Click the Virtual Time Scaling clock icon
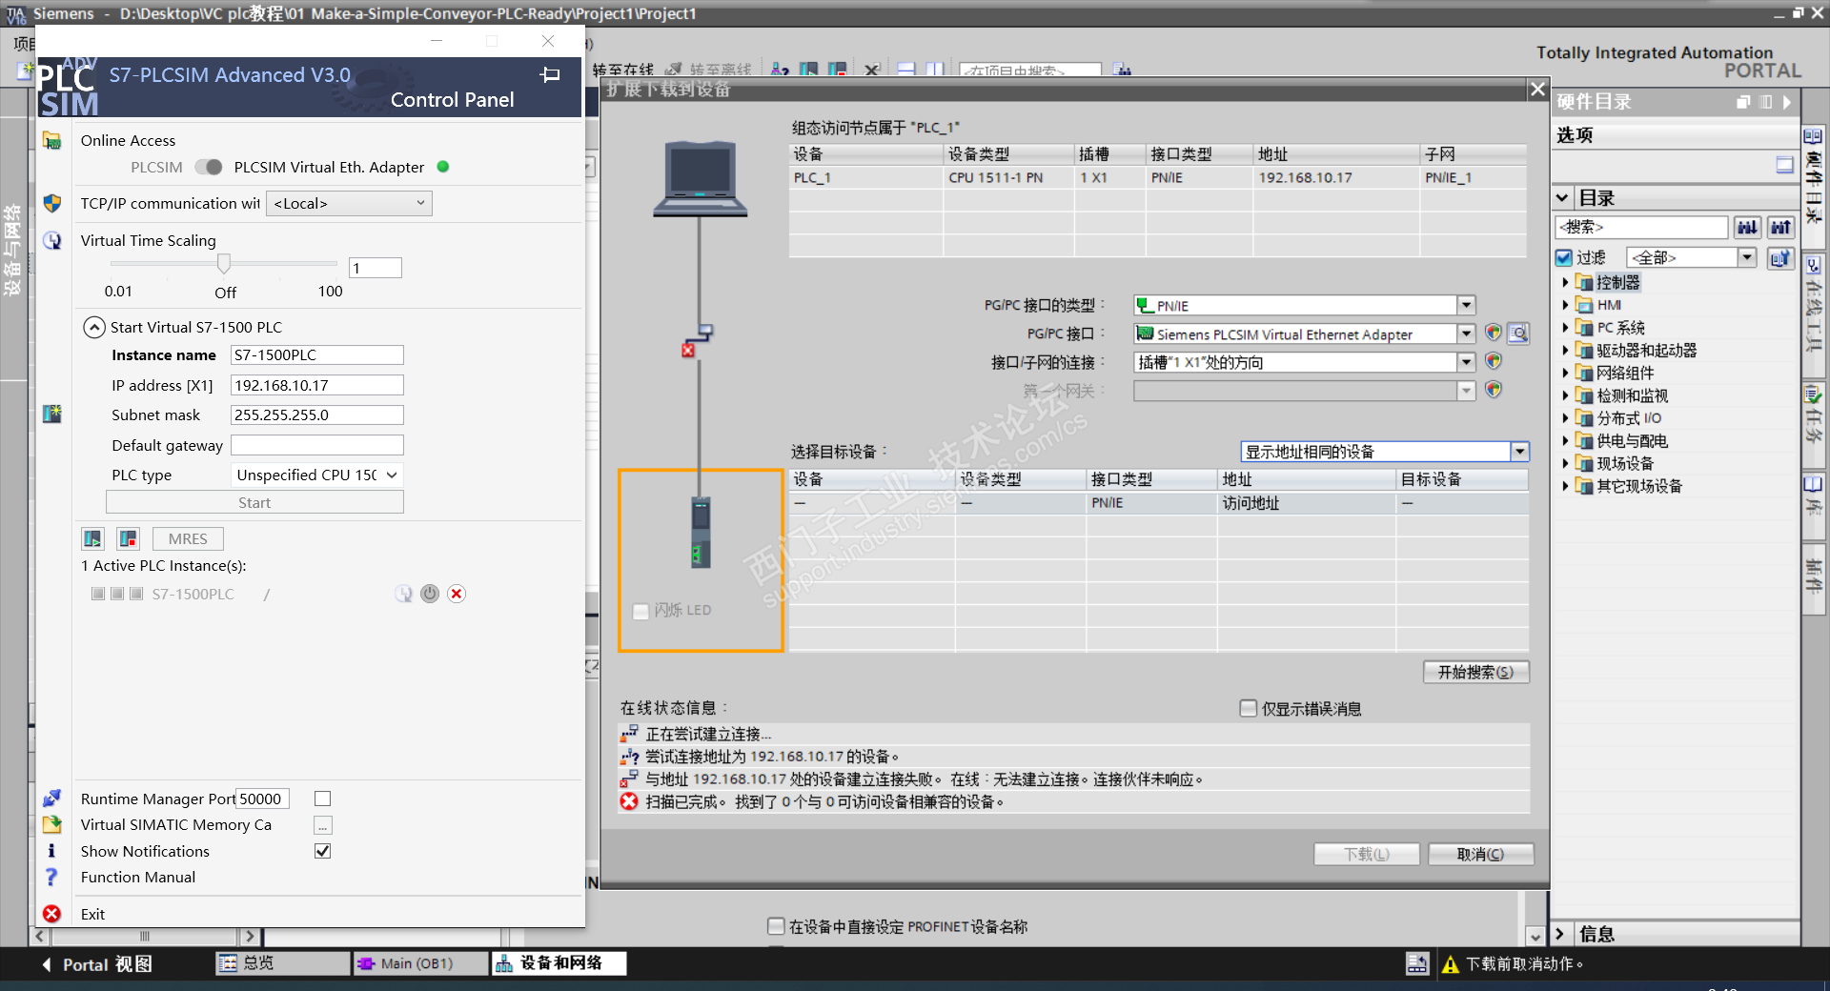 coord(51,240)
